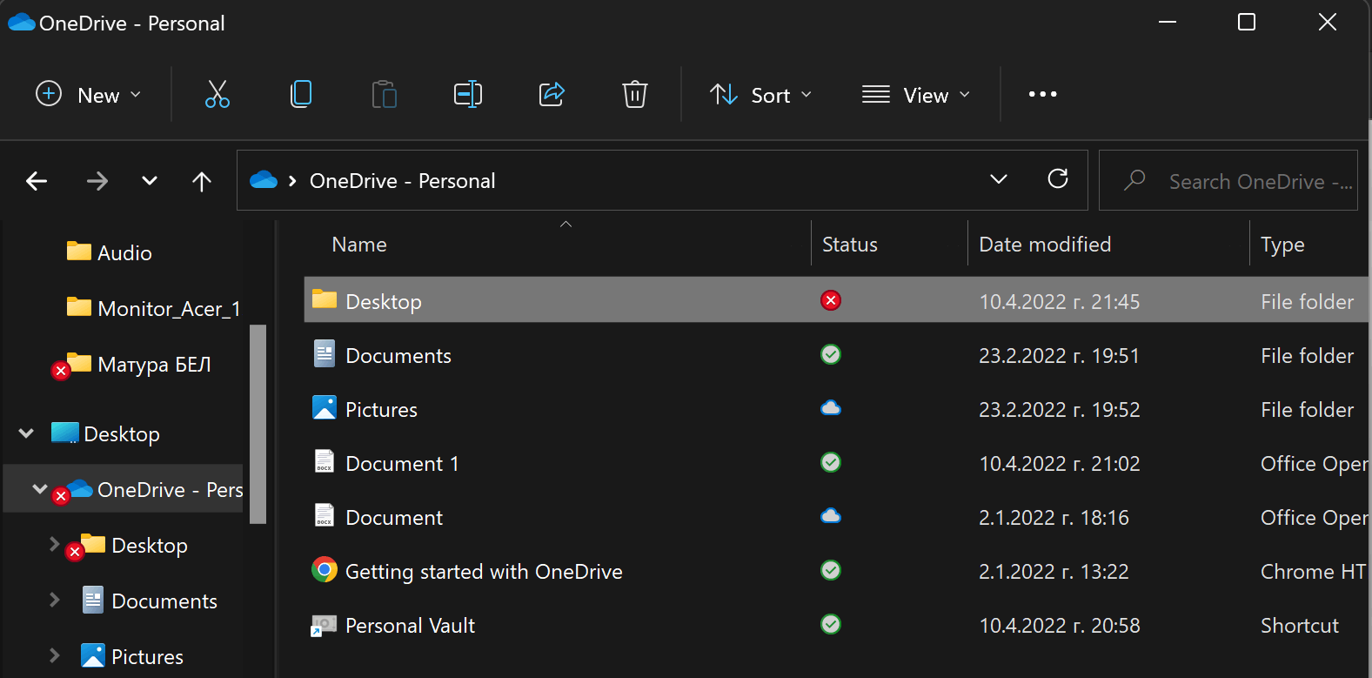The image size is (1372, 678).
Task: Expand the Desktop subfolder under OneDrive in tree
Action: point(54,544)
